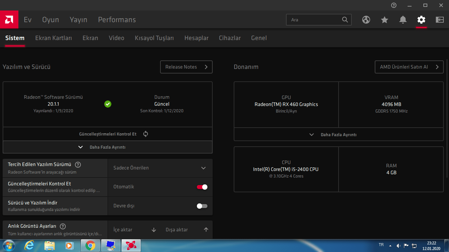Click the network tray icon
The height and width of the screenshot is (252, 449).
click(x=414, y=245)
